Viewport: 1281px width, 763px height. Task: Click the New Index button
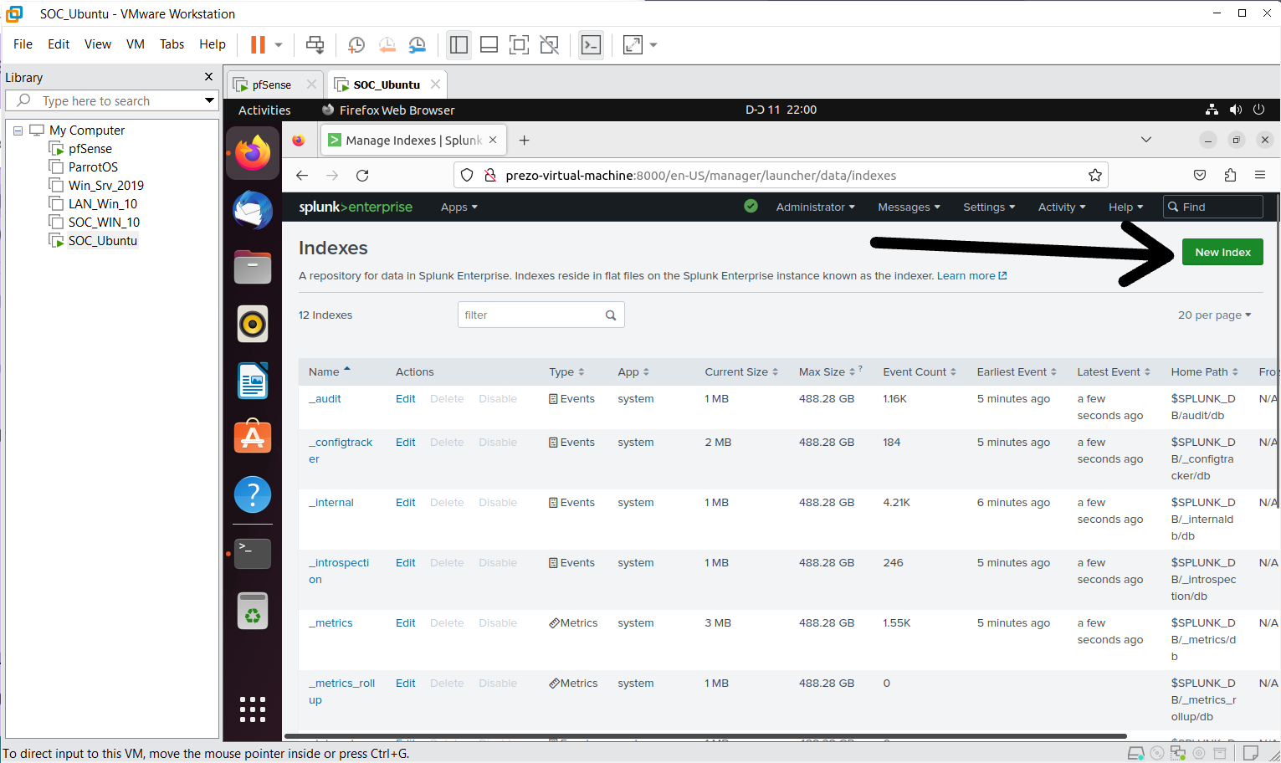pos(1222,252)
